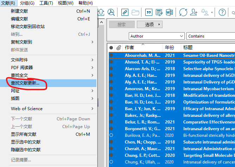The image size is (235, 167).
Task: Select Intranasal Delivery of pGD... title cell
Action: 209,82
